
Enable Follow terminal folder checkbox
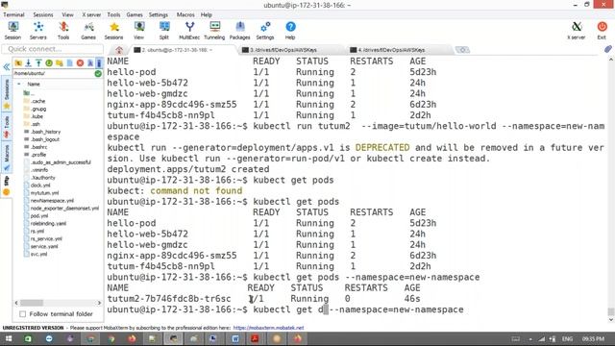click(x=23, y=314)
